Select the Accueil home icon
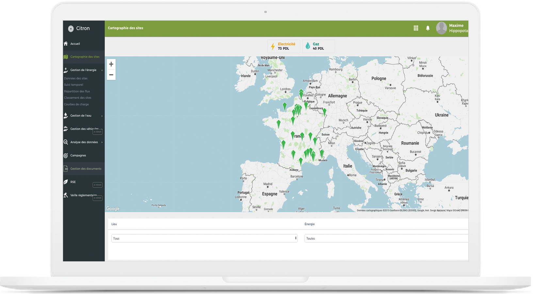This screenshot has height=294, width=533. (x=66, y=43)
